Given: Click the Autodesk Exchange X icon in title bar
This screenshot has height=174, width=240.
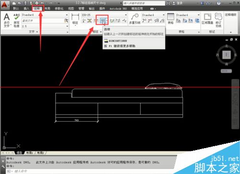Looking at the screenshot, I should 202,3.
